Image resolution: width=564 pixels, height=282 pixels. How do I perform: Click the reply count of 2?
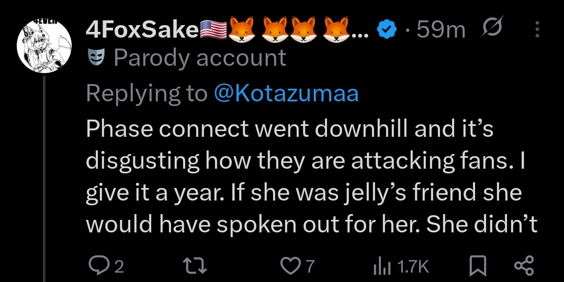point(119,266)
